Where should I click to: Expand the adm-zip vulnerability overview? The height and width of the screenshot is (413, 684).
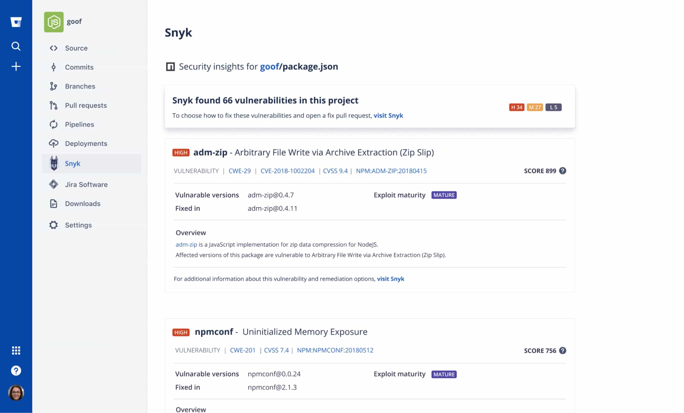click(x=191, y=232)
